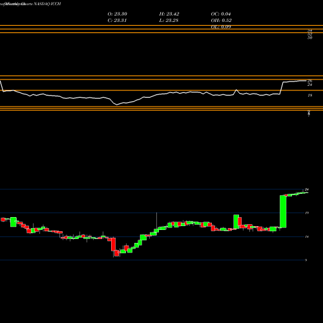
Task: Click the OH: 0.52 value
Action: coord(221,21)
